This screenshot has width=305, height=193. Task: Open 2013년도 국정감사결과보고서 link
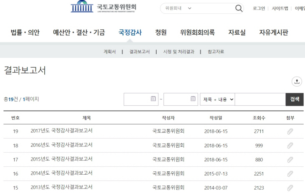coord(61,187)
